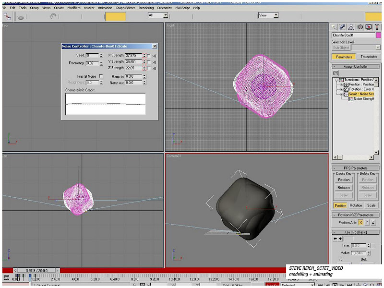384x288 pixels.
Task: Tick the X Strength >0 checkbox
Action: pyautogui.click(x=149, y=56)
